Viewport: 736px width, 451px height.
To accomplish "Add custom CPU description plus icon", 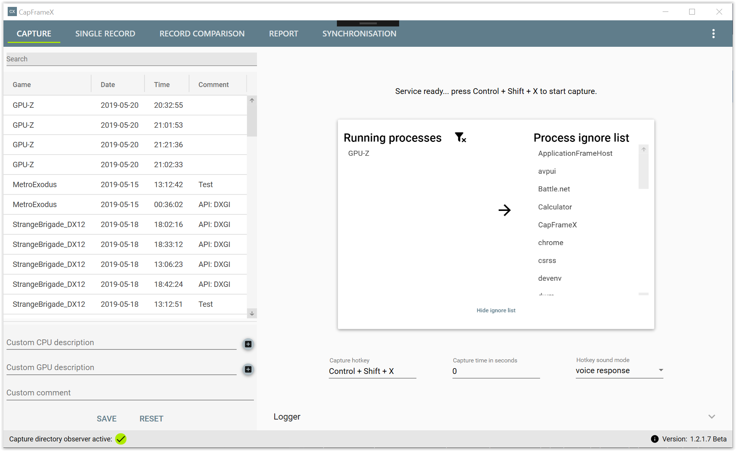I will (248, 344).
